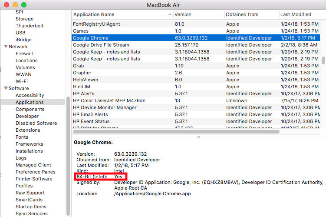Collapse the Software section triangle

click(x=6, y=88)
